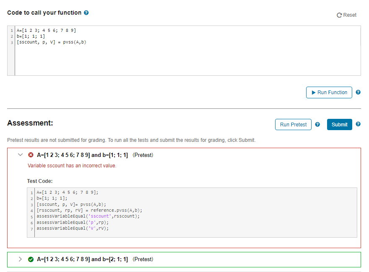
Task: Open help icon next to Run Function
Action: tap(358, 92)
